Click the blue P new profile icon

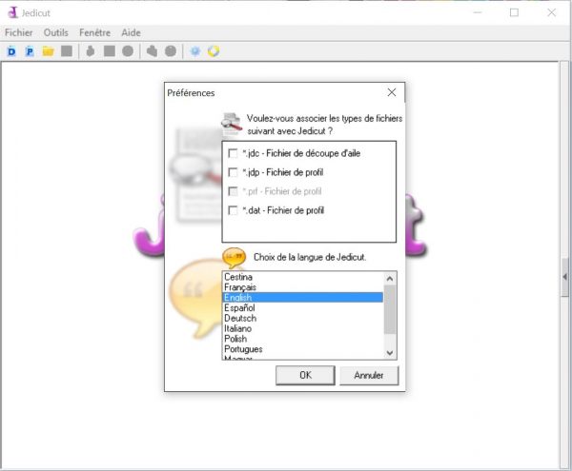click(30, 51)
